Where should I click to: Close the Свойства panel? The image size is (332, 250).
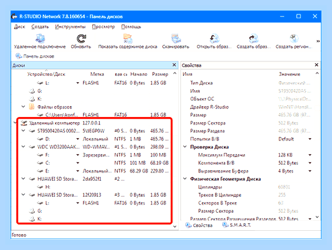316,65
